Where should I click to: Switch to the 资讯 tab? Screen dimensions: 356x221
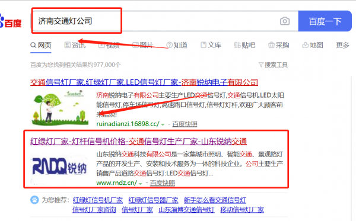(x=75, y=45)
